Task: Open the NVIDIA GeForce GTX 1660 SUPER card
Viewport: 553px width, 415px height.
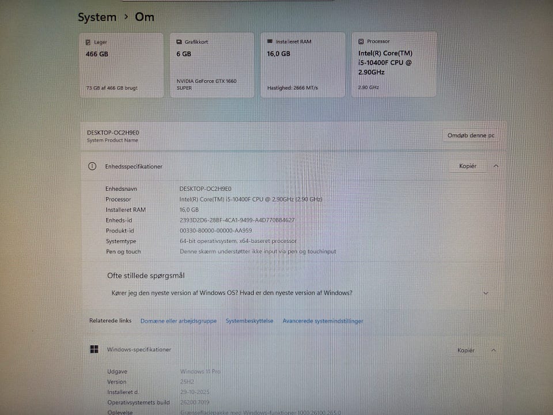Action: point(212,65)
